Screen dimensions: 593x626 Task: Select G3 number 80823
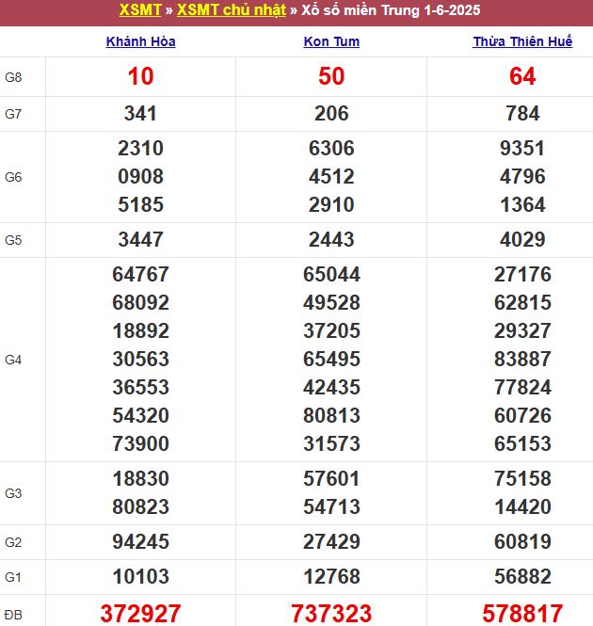click(140, 507)
